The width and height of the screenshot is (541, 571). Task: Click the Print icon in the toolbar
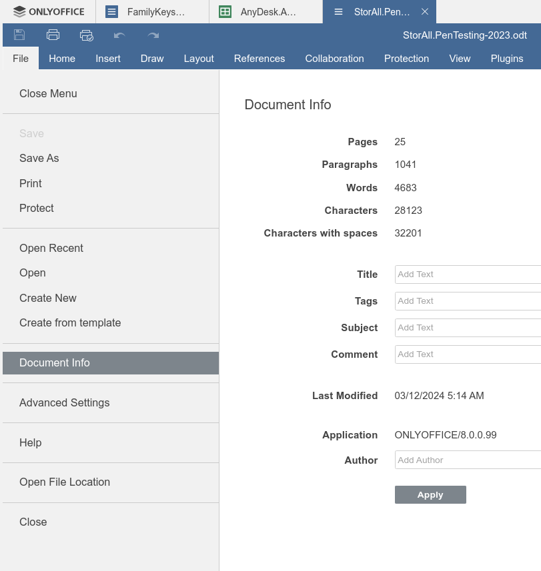[53, 35]
